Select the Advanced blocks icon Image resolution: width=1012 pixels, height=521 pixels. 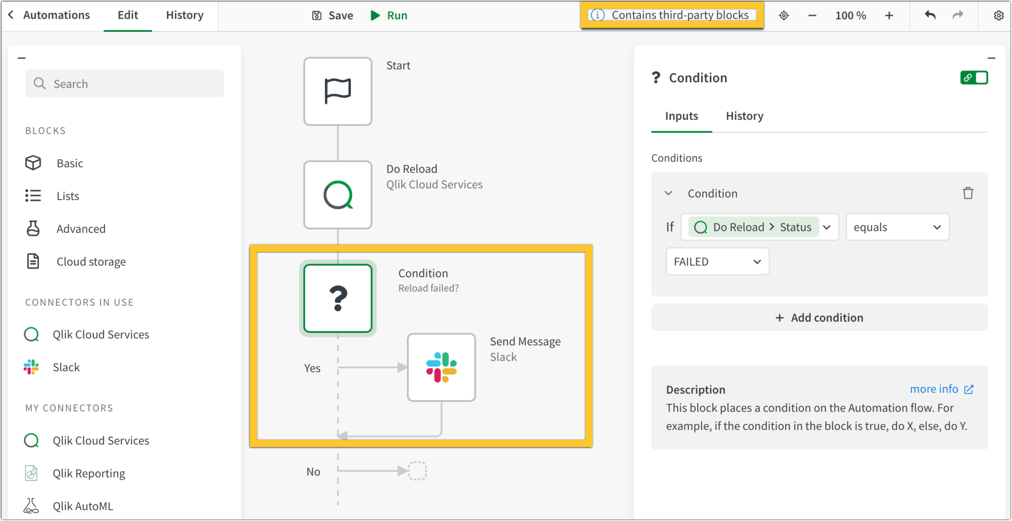pyautogui.click(x=33, y=229)
